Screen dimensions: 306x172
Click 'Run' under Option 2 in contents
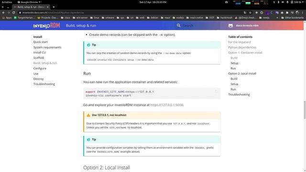tap(233, 89)
